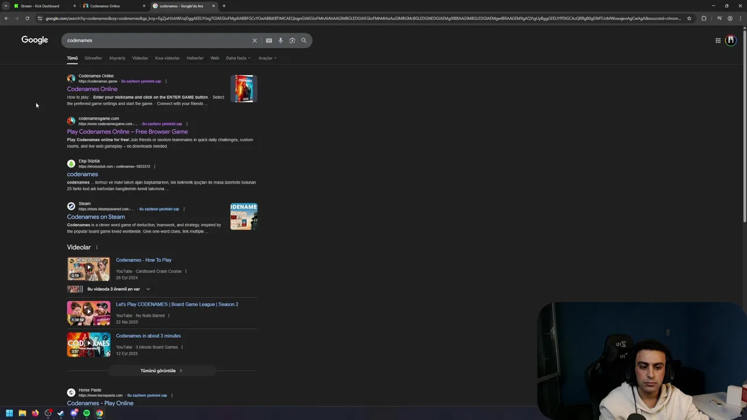Click Tümünü görüntüle button

(162, 371)
